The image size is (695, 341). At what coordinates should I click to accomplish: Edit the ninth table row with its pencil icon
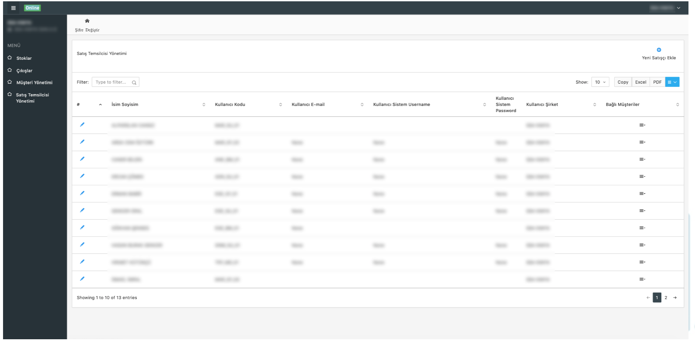(x=82, y=262)
